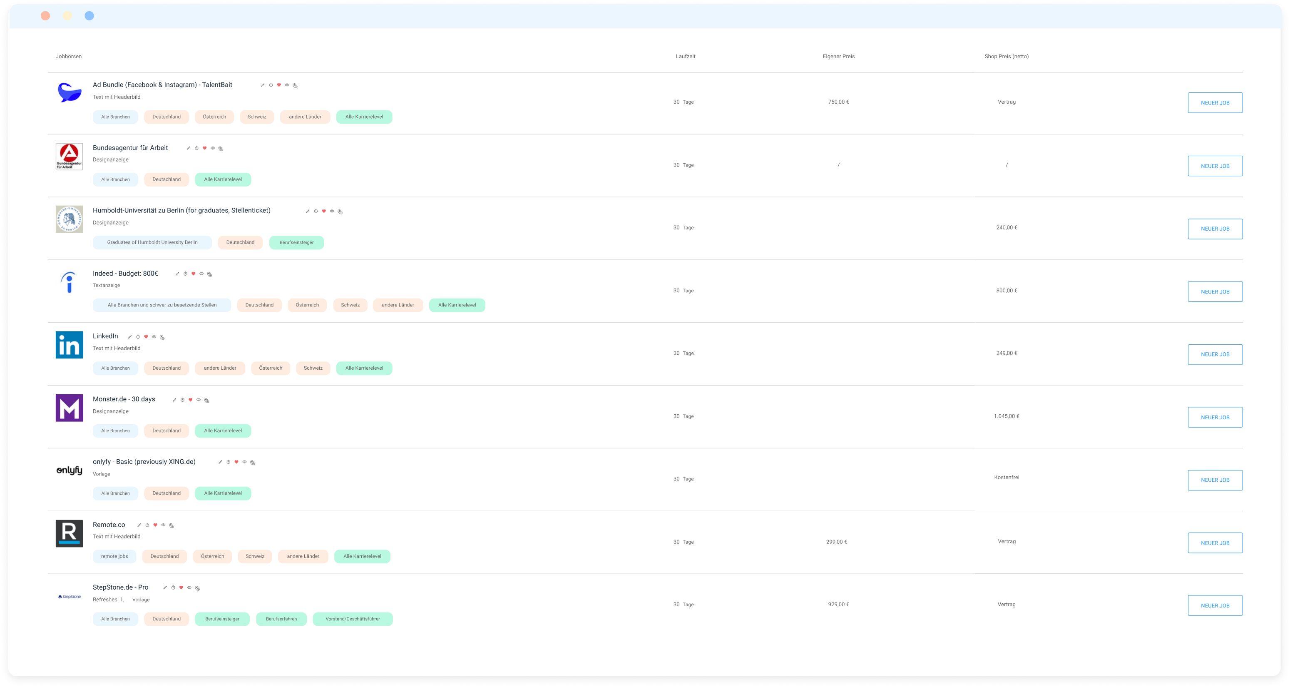Toggle the eye icon next to StepStone.de - Pro
This screenshot has width=1290, height=687.
tap(189, 588)
